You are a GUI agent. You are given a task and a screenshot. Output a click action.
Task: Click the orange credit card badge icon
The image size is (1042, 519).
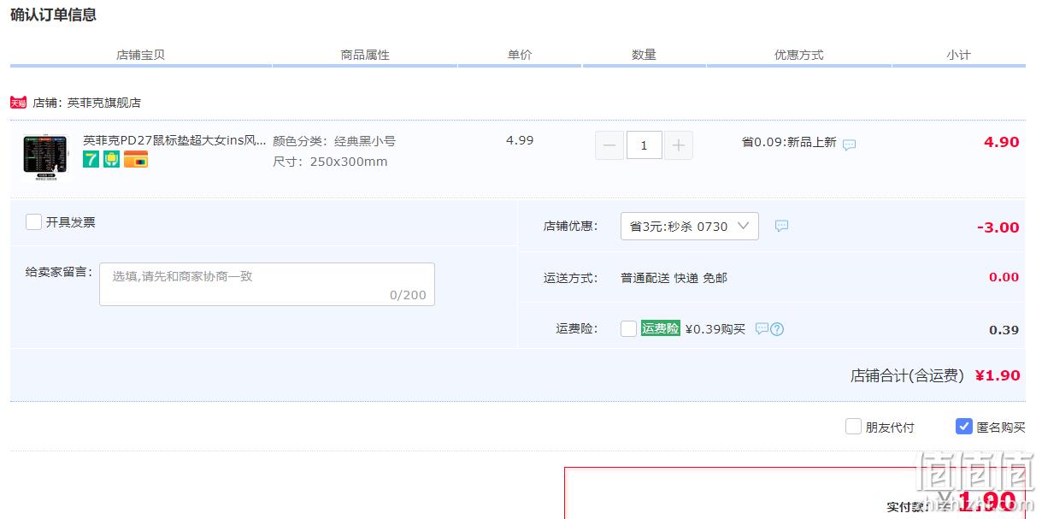click(136, 159)
